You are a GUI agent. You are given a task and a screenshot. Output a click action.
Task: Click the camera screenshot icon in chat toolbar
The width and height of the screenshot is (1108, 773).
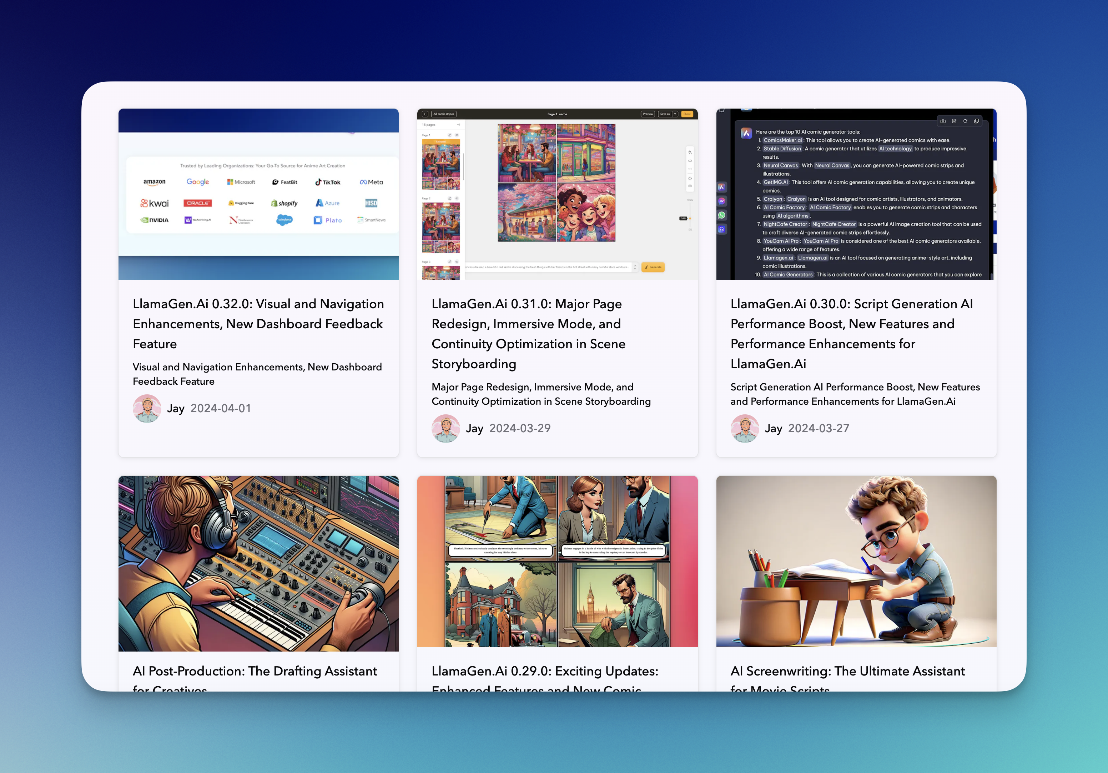pos(942,121)
